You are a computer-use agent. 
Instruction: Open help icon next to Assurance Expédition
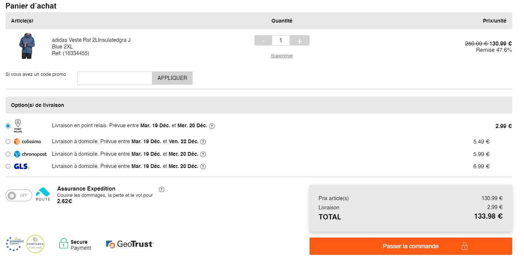pos(162,189)
